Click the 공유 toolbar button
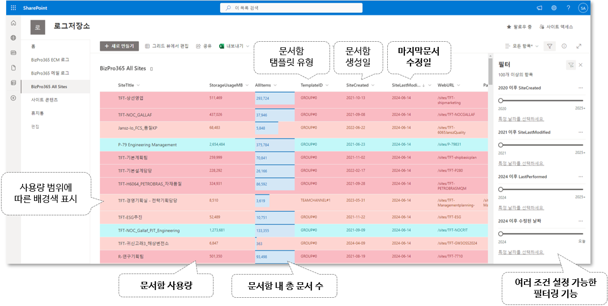608x306 pixels. click(204, 46)
